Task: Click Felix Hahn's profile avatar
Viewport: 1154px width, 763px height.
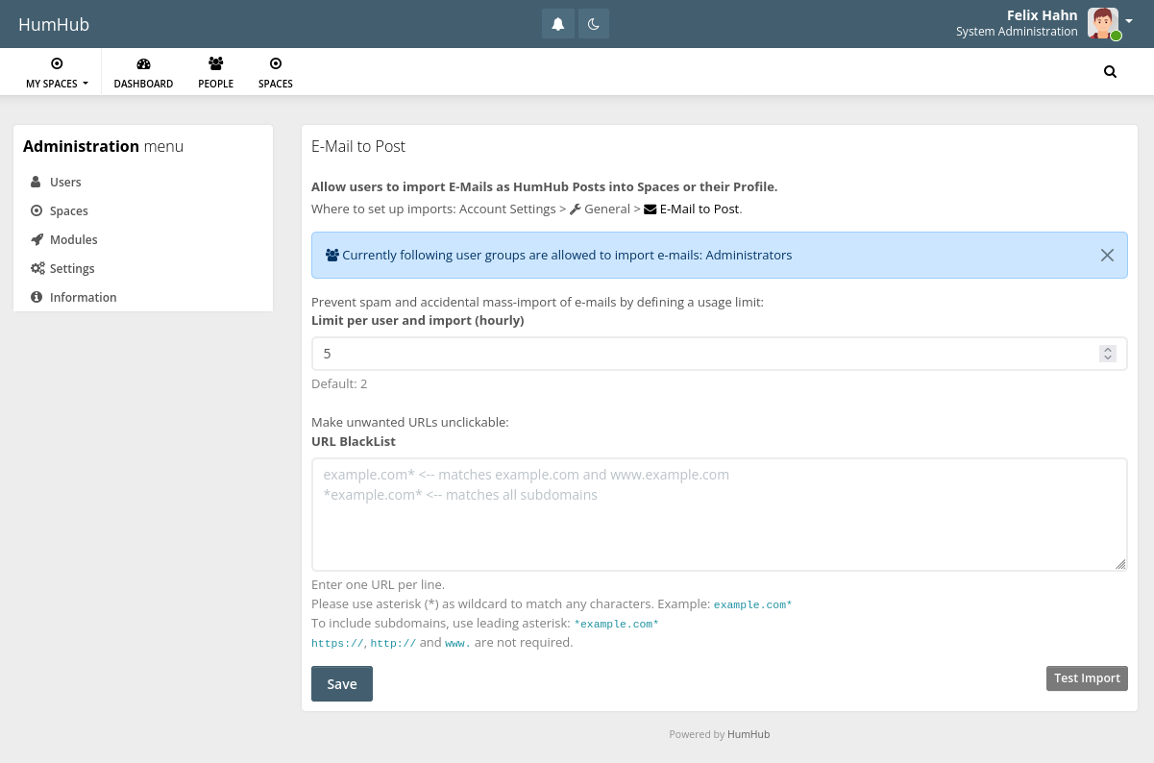Action: click(x=1102, y=23)
